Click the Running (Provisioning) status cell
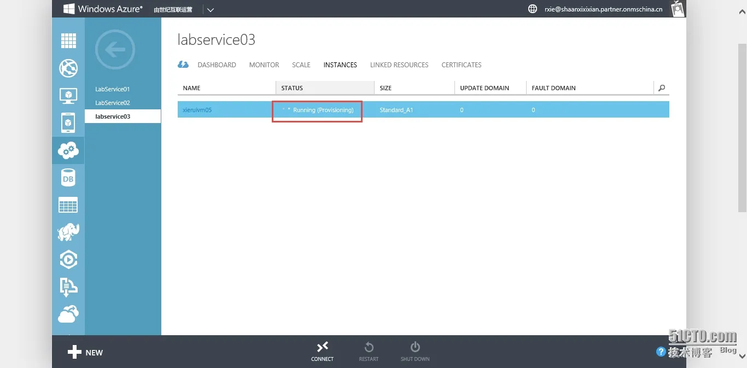This screenshot has width=747, height=368. click(323, 110)
